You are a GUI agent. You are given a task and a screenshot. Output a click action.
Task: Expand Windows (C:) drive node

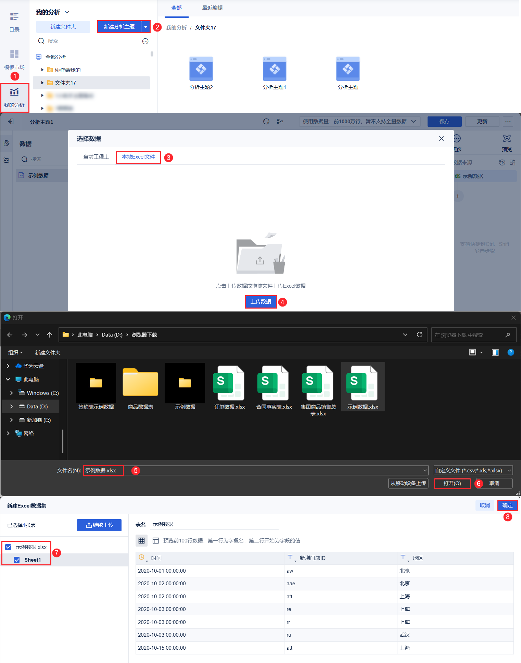tap(12, 393)
